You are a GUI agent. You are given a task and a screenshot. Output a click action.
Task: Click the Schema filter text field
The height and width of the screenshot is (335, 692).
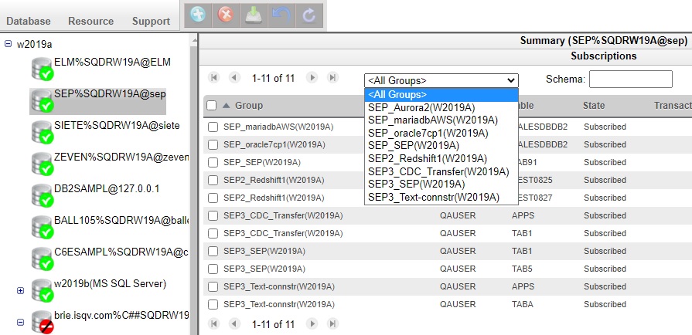pos(630,79)
